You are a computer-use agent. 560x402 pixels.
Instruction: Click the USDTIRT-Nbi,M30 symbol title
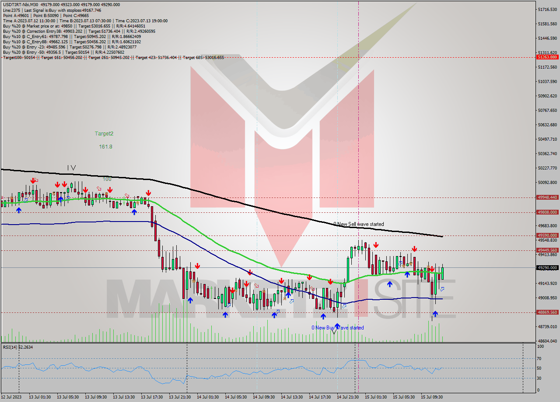click(20, 4)
